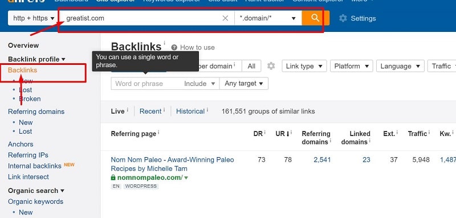Collapse the Backlink profile section
Image resolution: width=456 pixels, height=218 pixels.
point(36,59)
